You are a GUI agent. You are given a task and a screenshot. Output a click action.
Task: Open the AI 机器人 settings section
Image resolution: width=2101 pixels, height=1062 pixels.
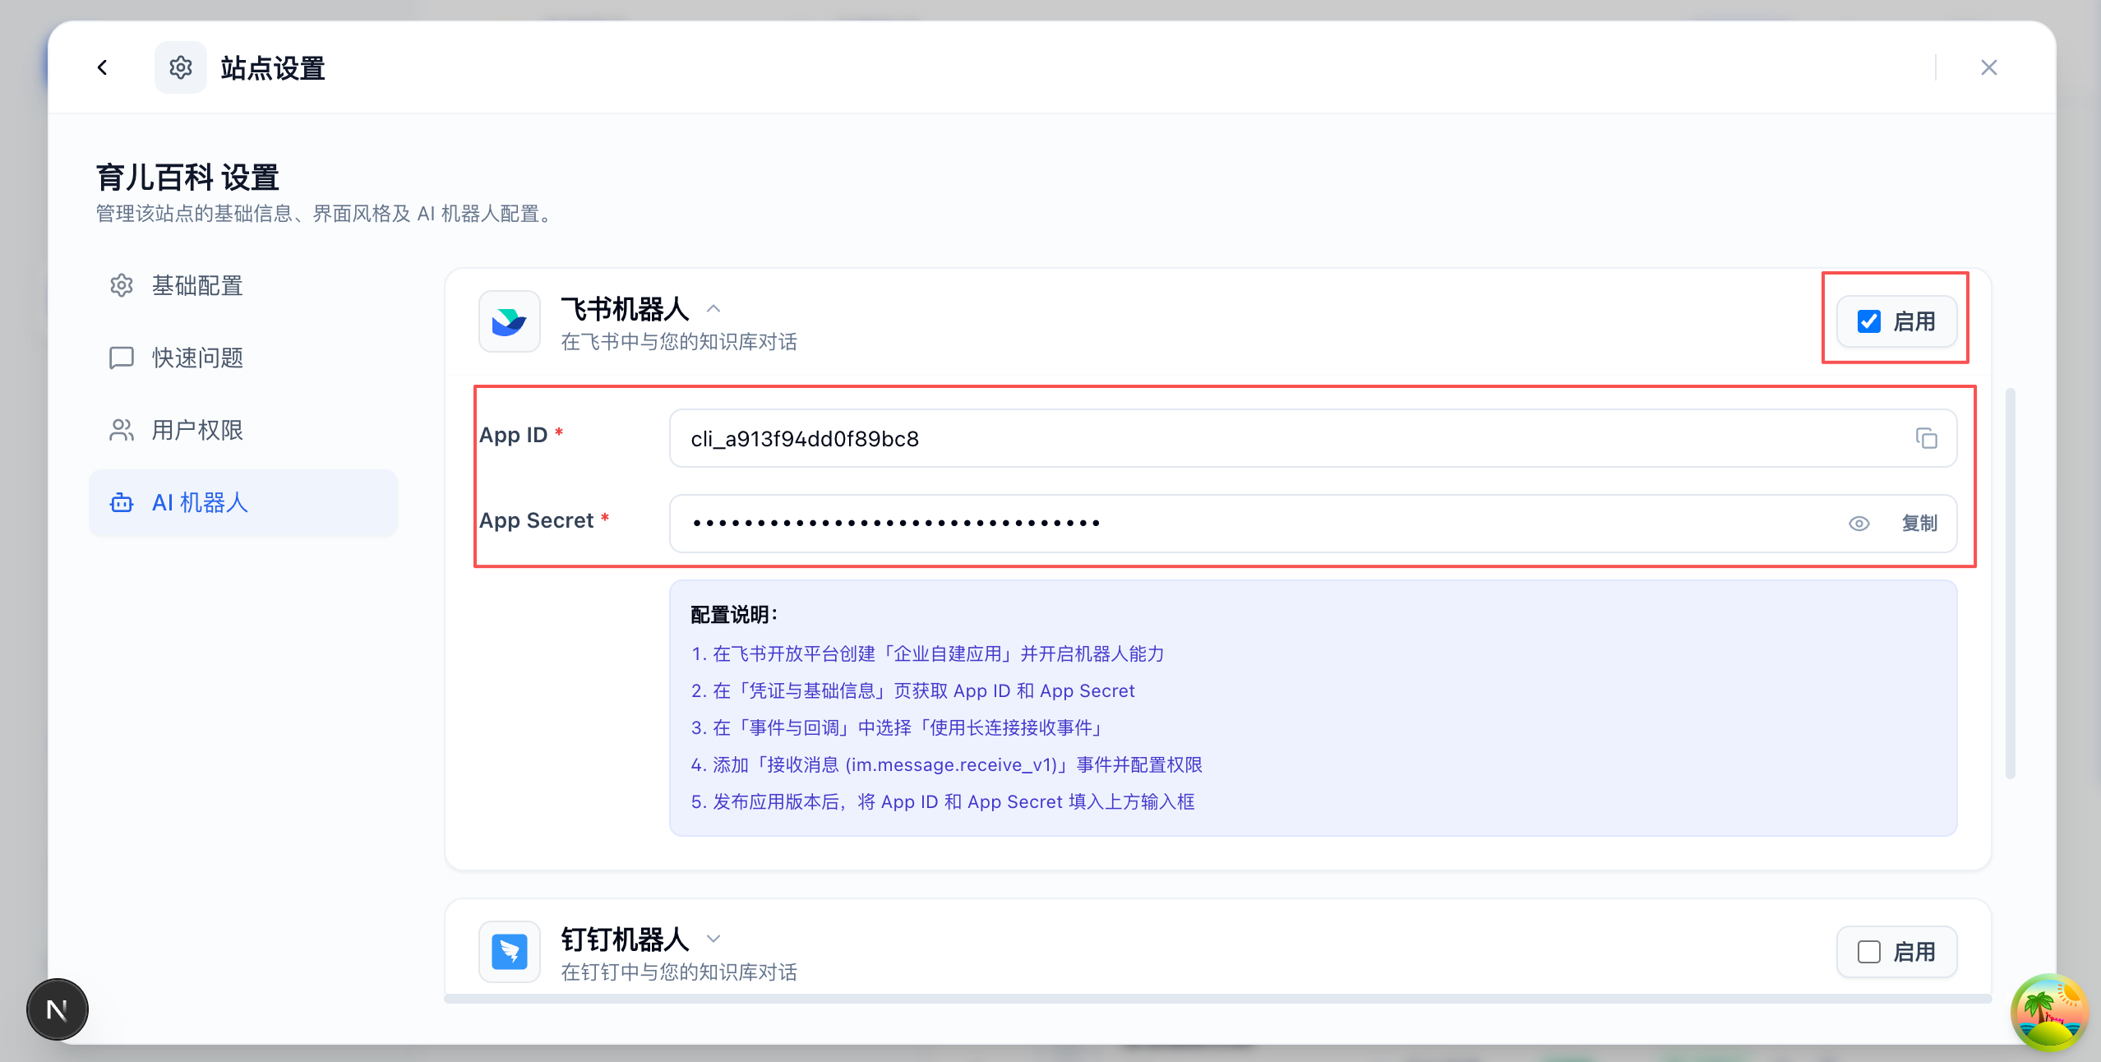199,502
